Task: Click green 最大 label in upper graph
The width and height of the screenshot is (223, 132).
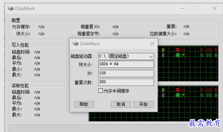Action: (x=182, y=55)
